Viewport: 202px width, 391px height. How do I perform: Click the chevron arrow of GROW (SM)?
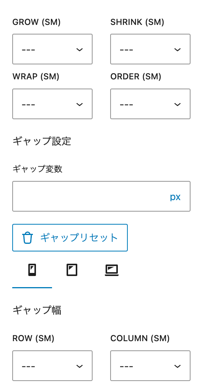pyautogui.click(x=79, y=49)
